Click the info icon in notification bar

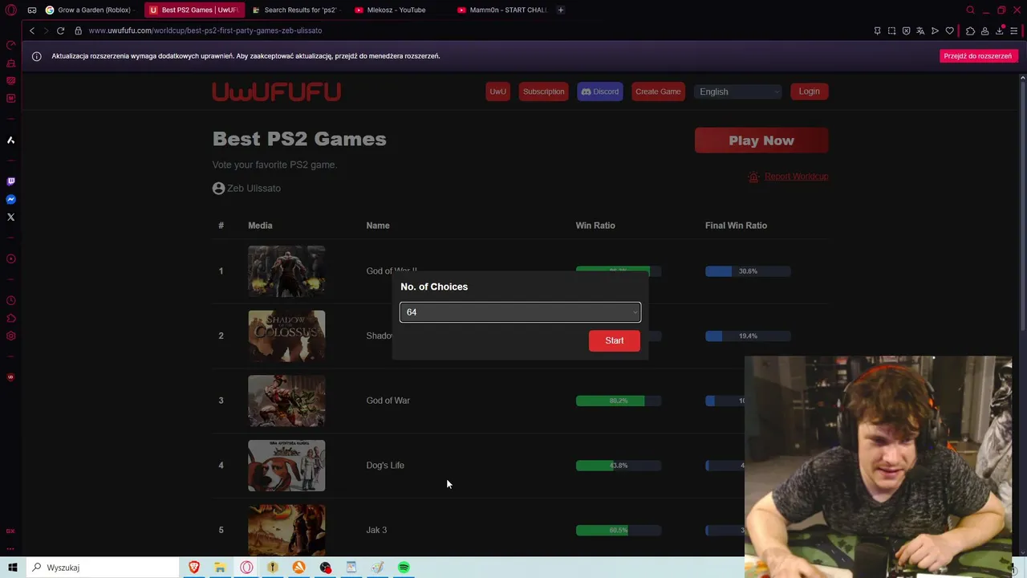tap(36, 56)
